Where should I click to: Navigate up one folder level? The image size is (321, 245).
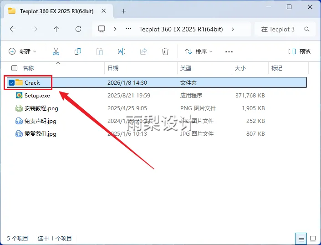(56, 29)
